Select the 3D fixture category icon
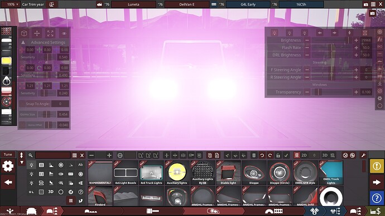 [x=51, y=192]
